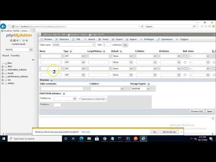Open the Attributes dropdown in fourth field row

coord(170,75)
